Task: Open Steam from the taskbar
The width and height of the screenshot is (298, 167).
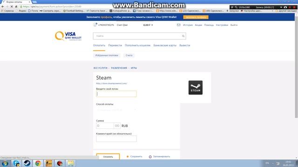Action: 27,163
